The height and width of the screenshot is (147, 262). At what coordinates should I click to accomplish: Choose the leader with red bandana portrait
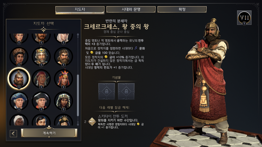(41, 79)
